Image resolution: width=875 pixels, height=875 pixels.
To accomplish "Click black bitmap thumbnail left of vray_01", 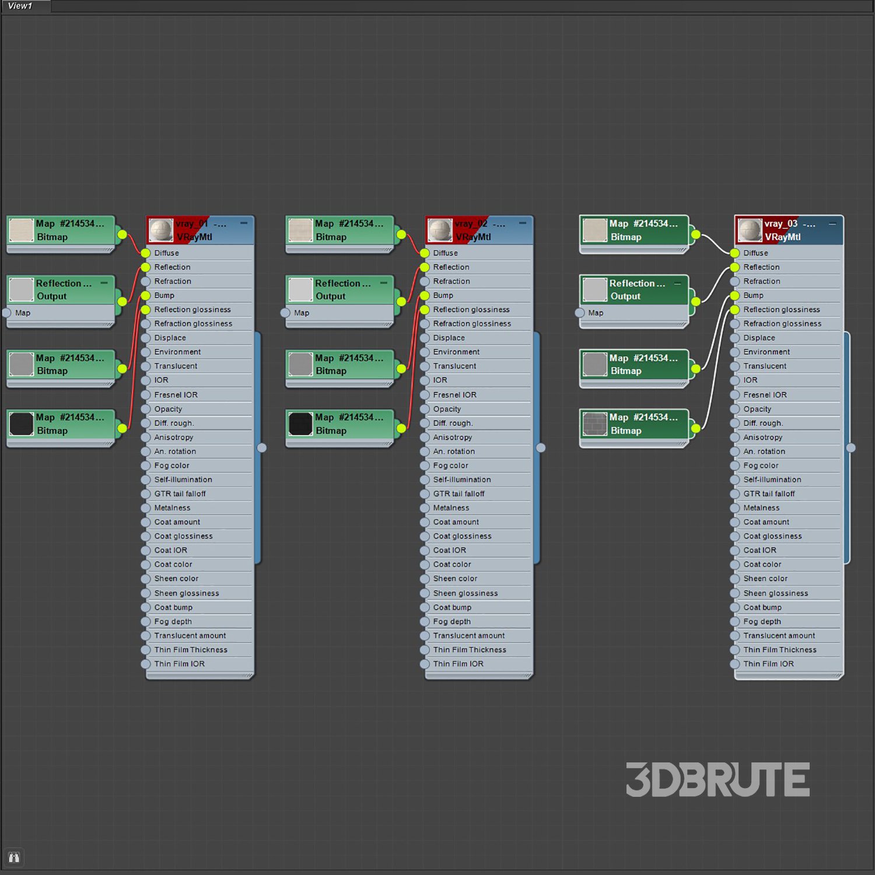I will (22, 424).
